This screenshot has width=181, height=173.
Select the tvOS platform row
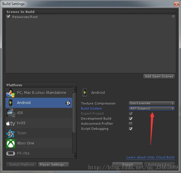[x=39, y=123]
